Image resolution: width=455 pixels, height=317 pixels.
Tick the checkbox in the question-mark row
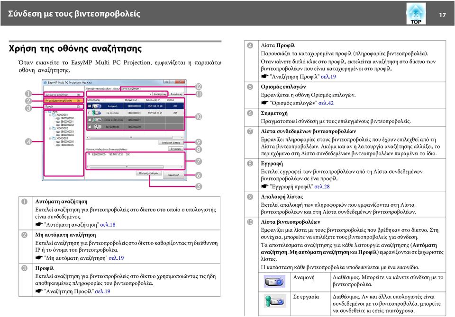(x=90, y=127)
